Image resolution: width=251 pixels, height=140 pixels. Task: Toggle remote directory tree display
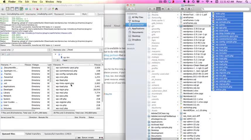[x=17, y=9]
